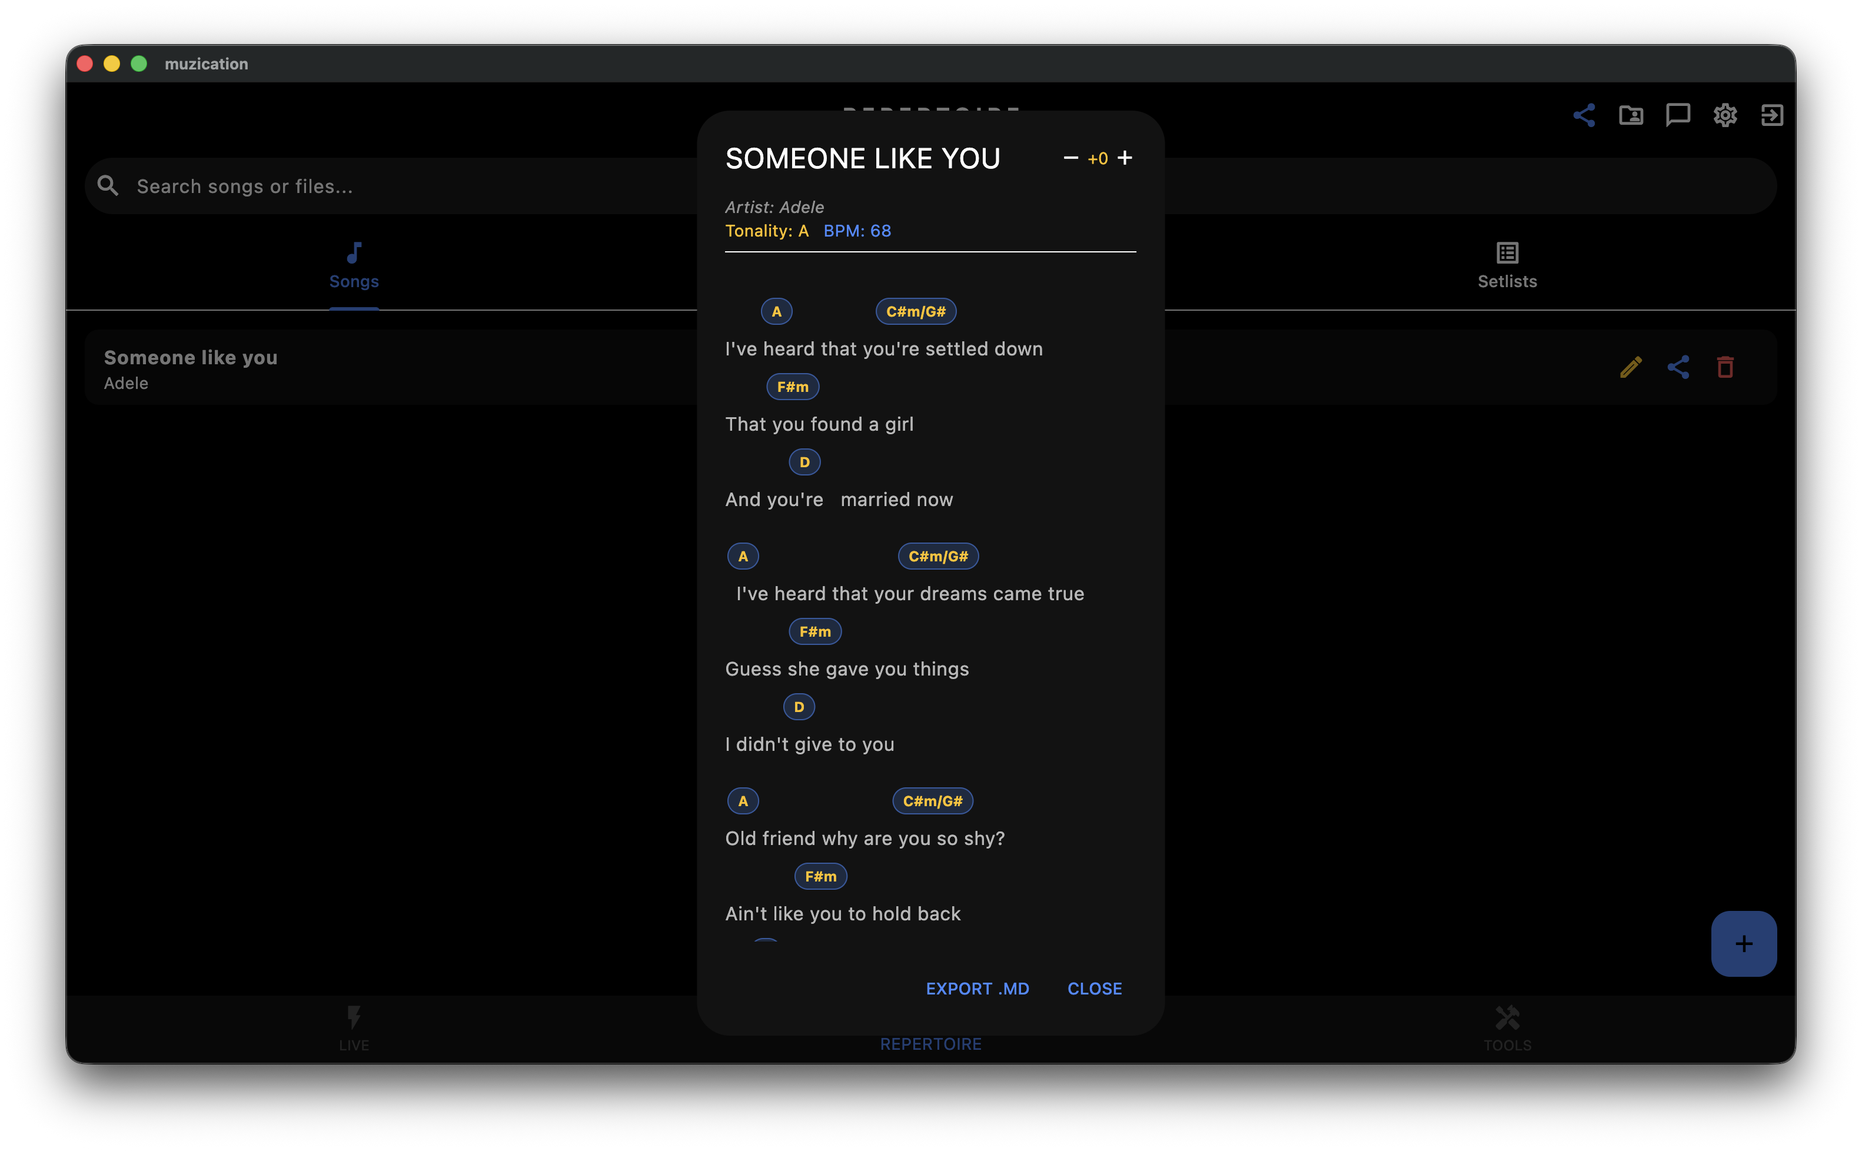Viewport: 1862px width, 1151px height.
Task: Click the logout exit icon
Action: tap(1772, 115)
